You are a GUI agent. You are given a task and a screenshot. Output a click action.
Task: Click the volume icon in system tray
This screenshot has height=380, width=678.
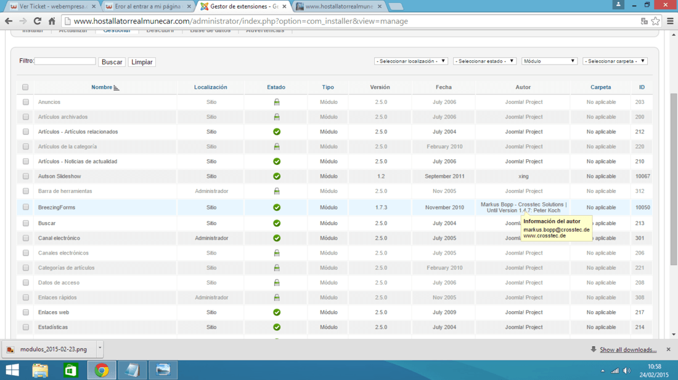click(627, 371)
